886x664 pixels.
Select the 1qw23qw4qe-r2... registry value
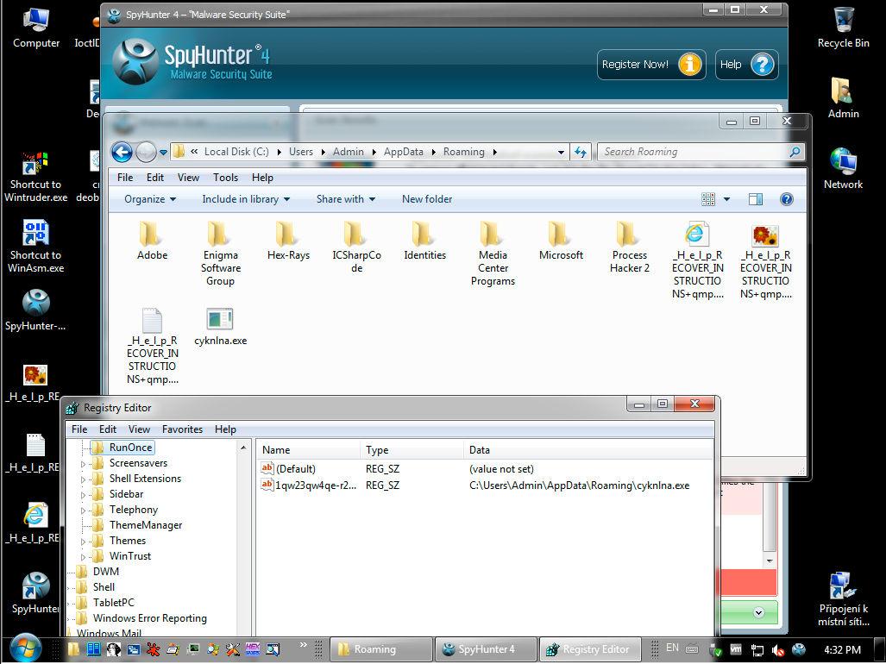pos(309,485)
